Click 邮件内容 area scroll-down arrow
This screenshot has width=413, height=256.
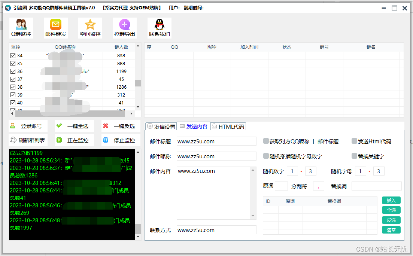coord(253,216)
